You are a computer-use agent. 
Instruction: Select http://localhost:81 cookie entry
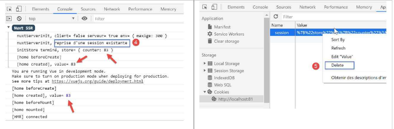point(235,99)
